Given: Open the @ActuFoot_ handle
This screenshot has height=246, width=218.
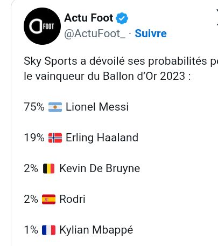Looking at the screenshot, I should [x=95, y=33].
